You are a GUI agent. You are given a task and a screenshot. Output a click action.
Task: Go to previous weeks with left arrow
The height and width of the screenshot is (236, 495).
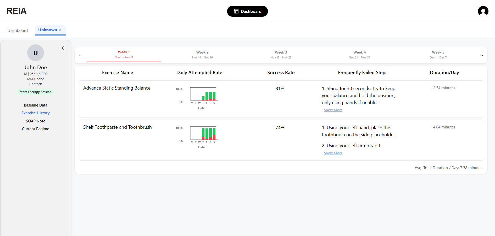pos(81,56)
